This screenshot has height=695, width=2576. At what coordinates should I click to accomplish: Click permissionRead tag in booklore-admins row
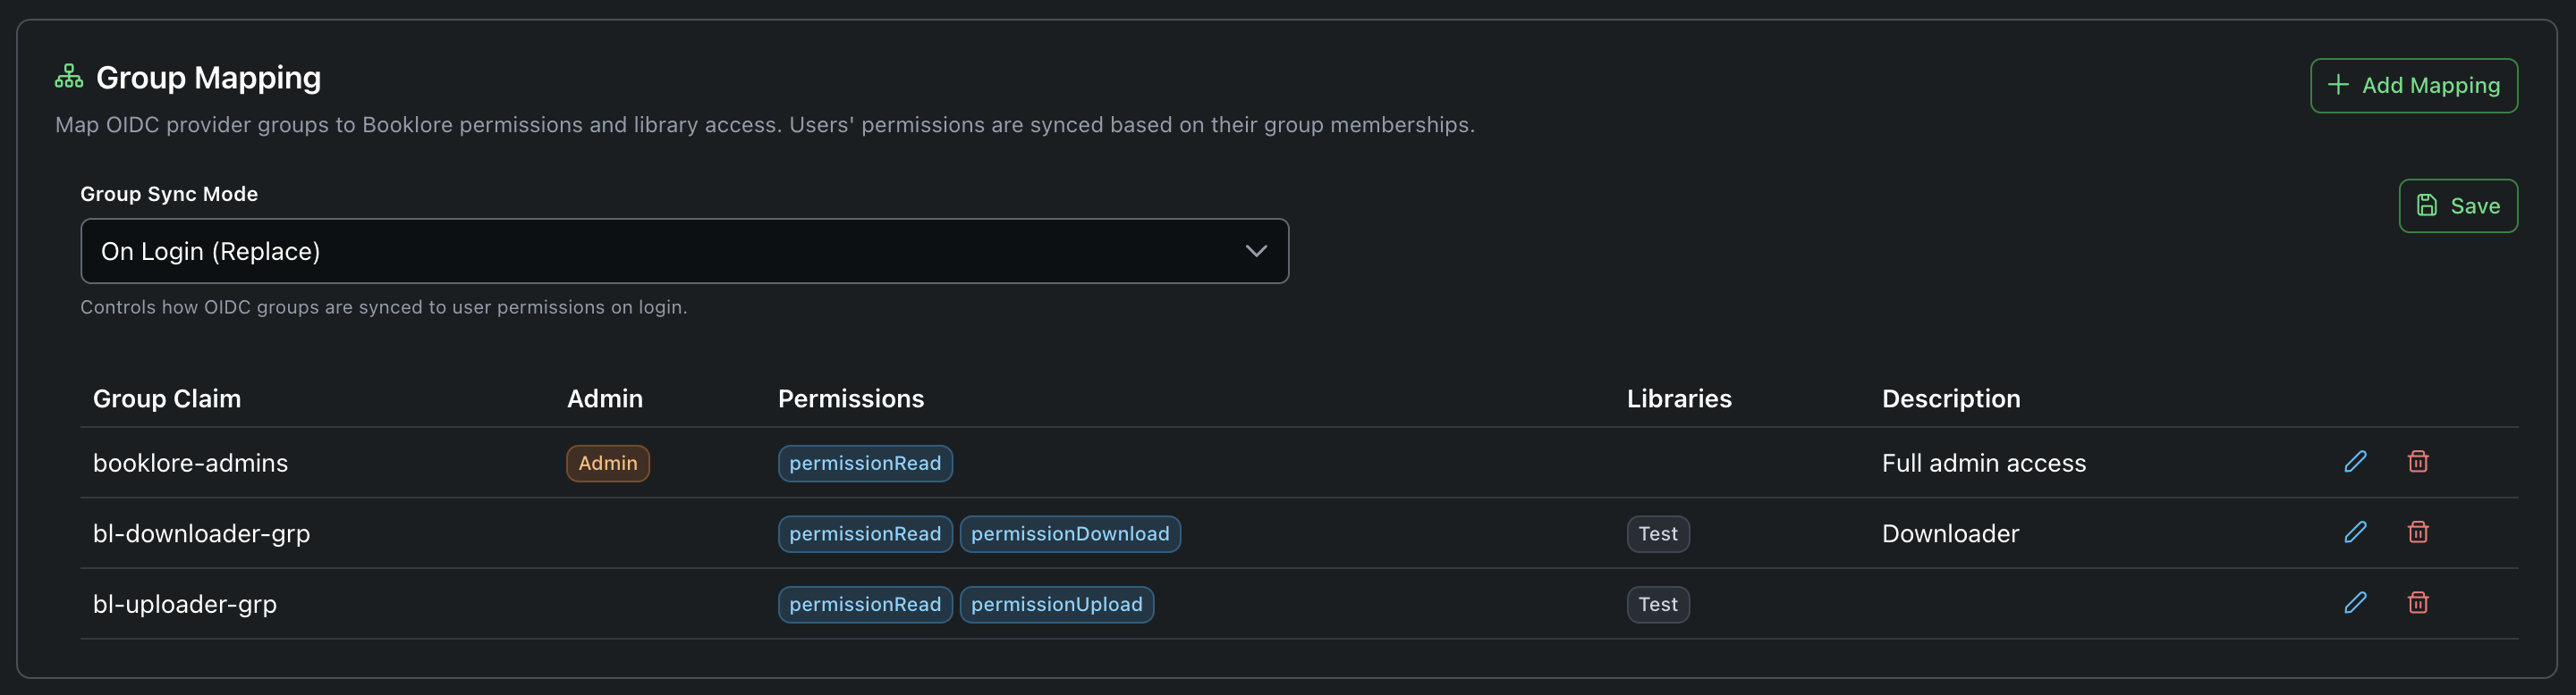pos(865,464)
